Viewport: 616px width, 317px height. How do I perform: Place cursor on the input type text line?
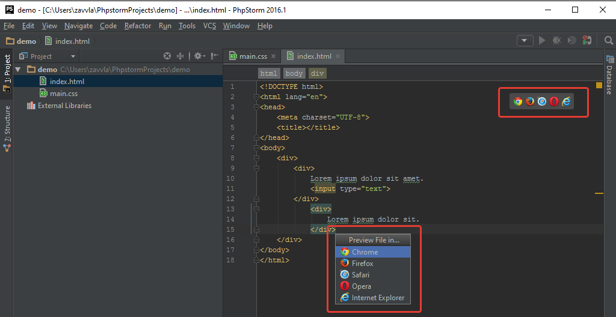351,189
